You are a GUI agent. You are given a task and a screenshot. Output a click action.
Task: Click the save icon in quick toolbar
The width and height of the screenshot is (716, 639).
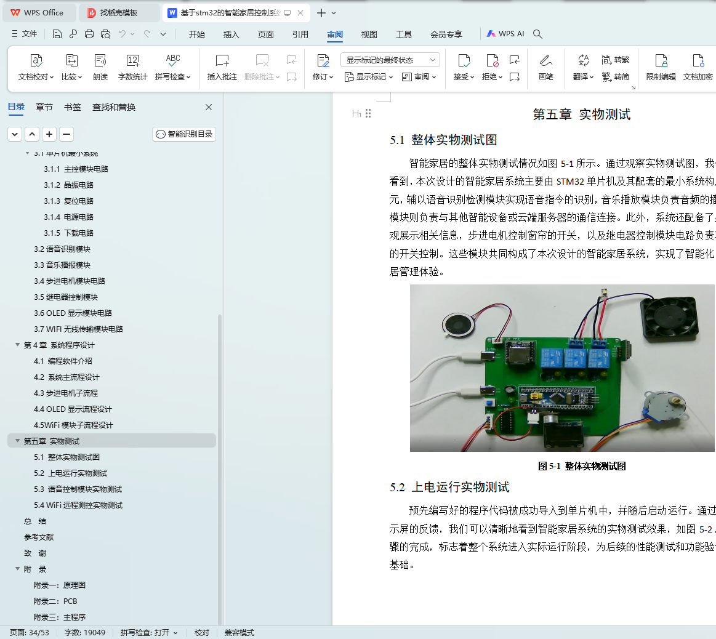click(57, 34)
